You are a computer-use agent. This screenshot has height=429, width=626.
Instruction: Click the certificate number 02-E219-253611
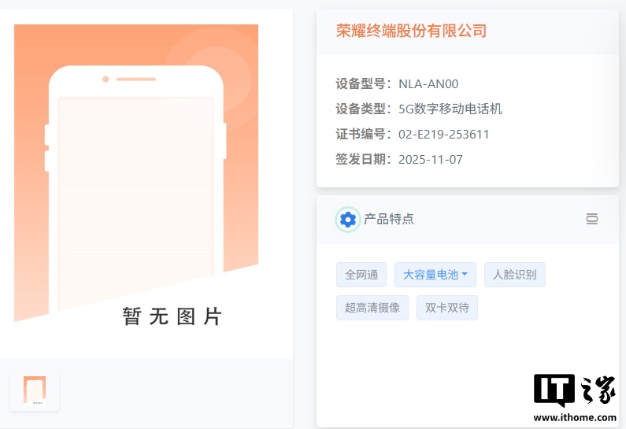pyautogui.click(x=444, y=135)
